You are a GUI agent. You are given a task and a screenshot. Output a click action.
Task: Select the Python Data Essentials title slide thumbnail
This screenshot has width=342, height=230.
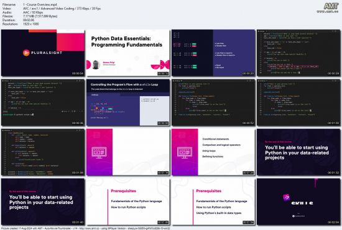pos(128,53)
